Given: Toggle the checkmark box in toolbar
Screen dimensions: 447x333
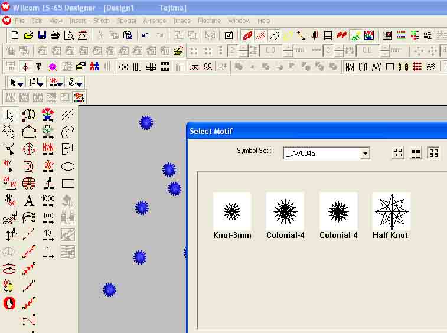Looking at the screenshot, I should (x=229, y=35).
